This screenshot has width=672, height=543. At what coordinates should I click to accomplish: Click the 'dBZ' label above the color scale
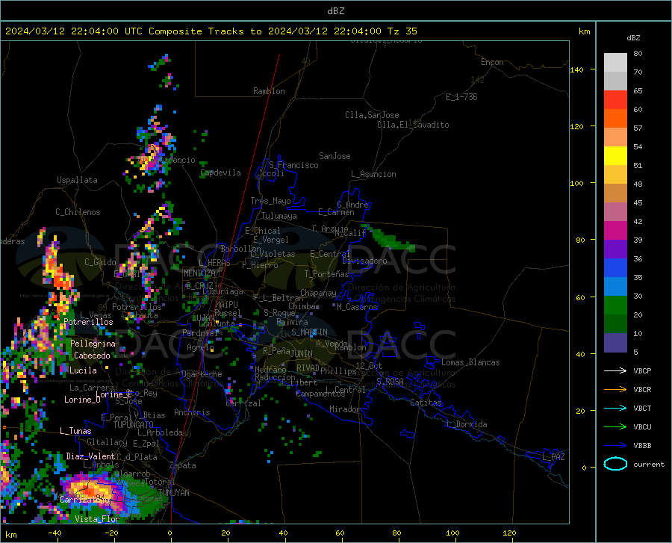click(x=633, y=38)
